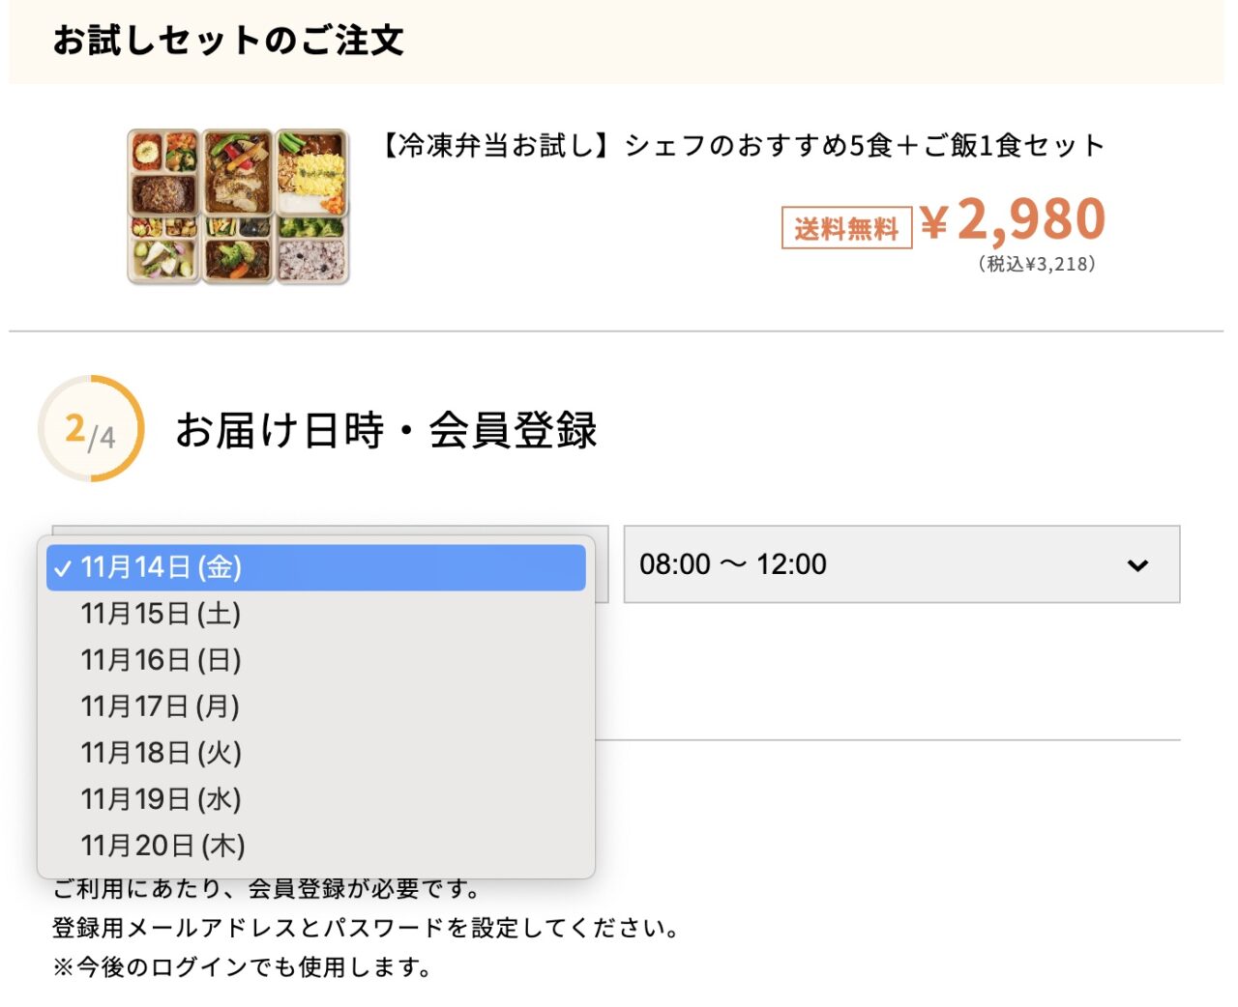Choose 11月15日 (土) from date list
This screenshot has width=1238, height=1007.
point(161,614)
